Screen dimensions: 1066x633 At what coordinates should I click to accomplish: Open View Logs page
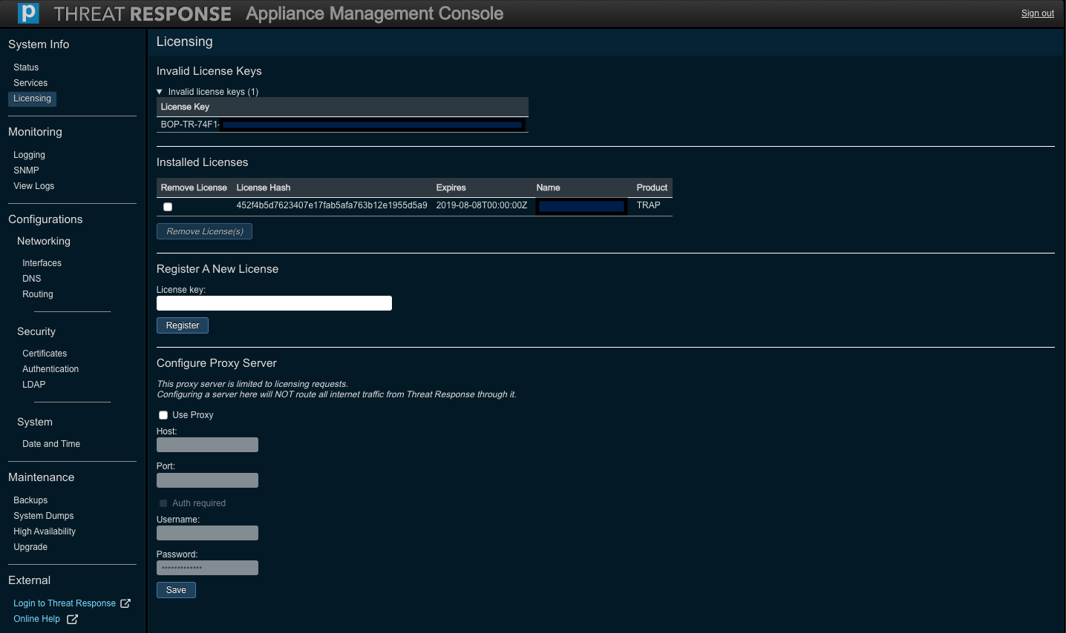pos(33,186)
